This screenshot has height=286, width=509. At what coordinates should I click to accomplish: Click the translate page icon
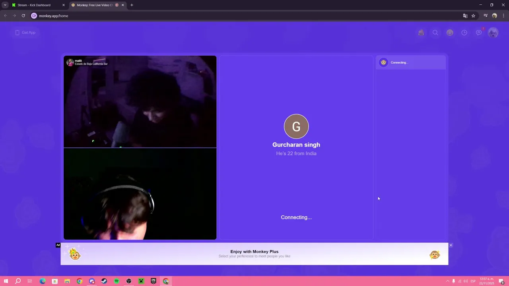point(465,16)
